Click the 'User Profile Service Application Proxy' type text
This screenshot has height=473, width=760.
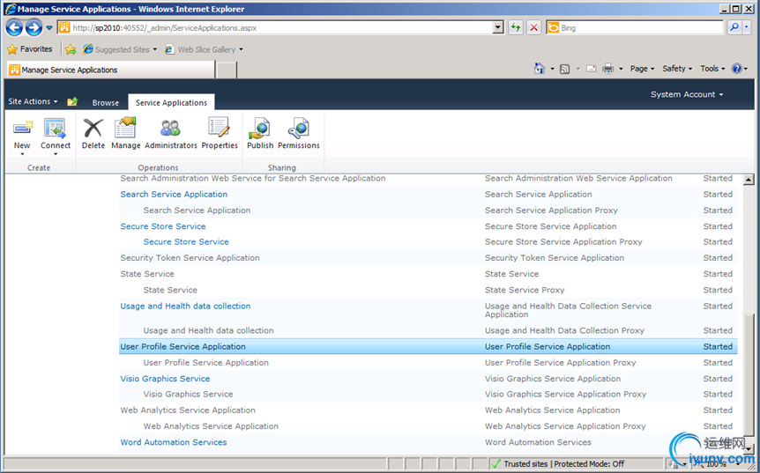click(561, 363)
